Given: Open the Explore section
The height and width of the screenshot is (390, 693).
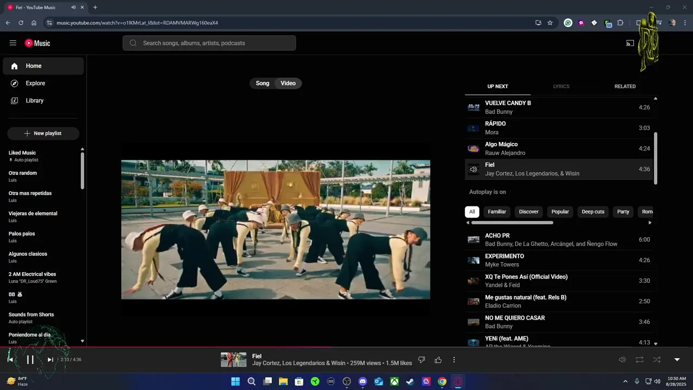Looking at the screenshot, I should [43, 83].
